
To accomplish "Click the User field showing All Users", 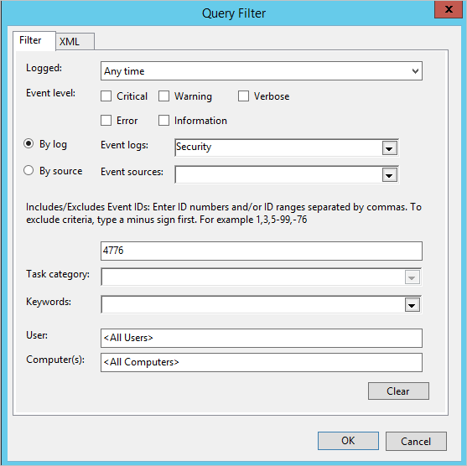I will point(262,338).
